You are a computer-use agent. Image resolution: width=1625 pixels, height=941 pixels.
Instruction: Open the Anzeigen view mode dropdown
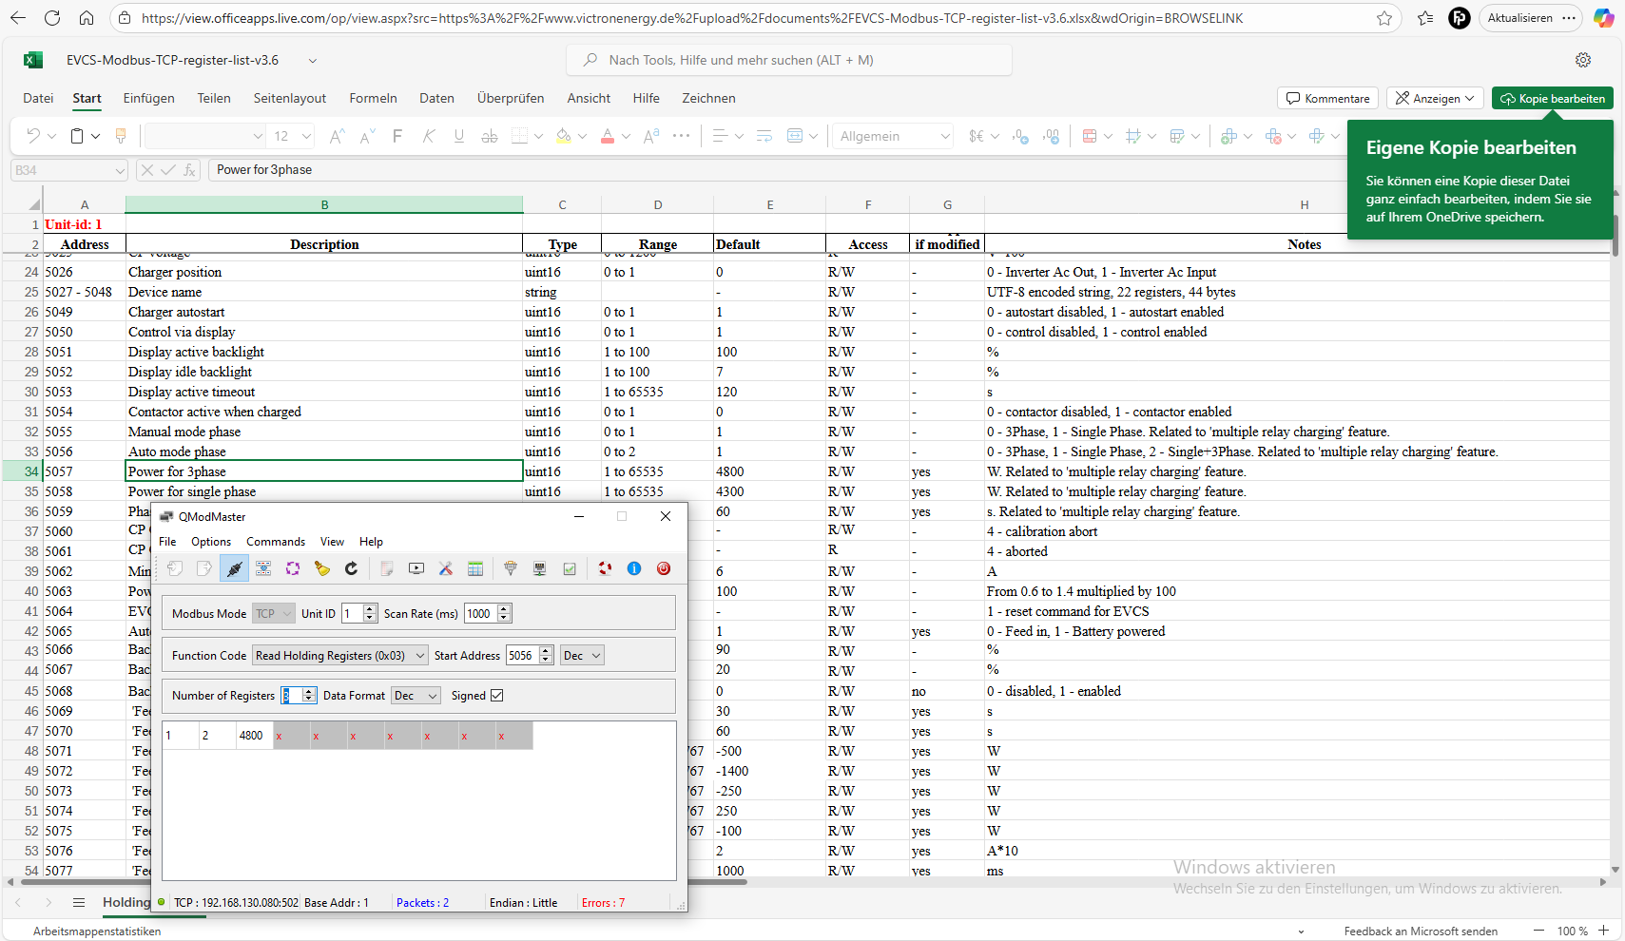point(1435,98)
